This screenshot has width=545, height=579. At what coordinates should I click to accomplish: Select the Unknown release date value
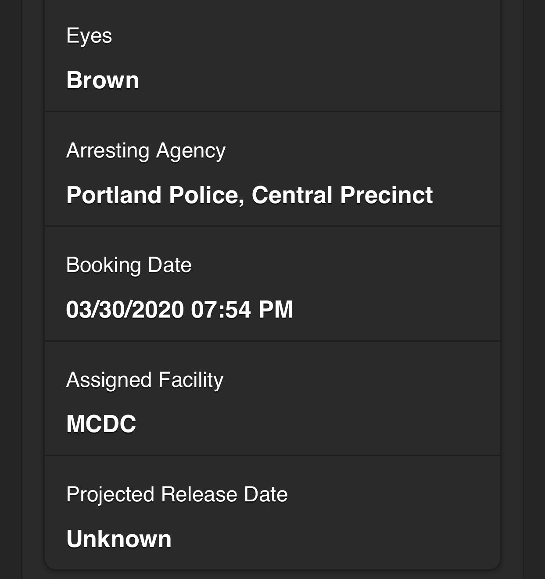click(119, 539)
